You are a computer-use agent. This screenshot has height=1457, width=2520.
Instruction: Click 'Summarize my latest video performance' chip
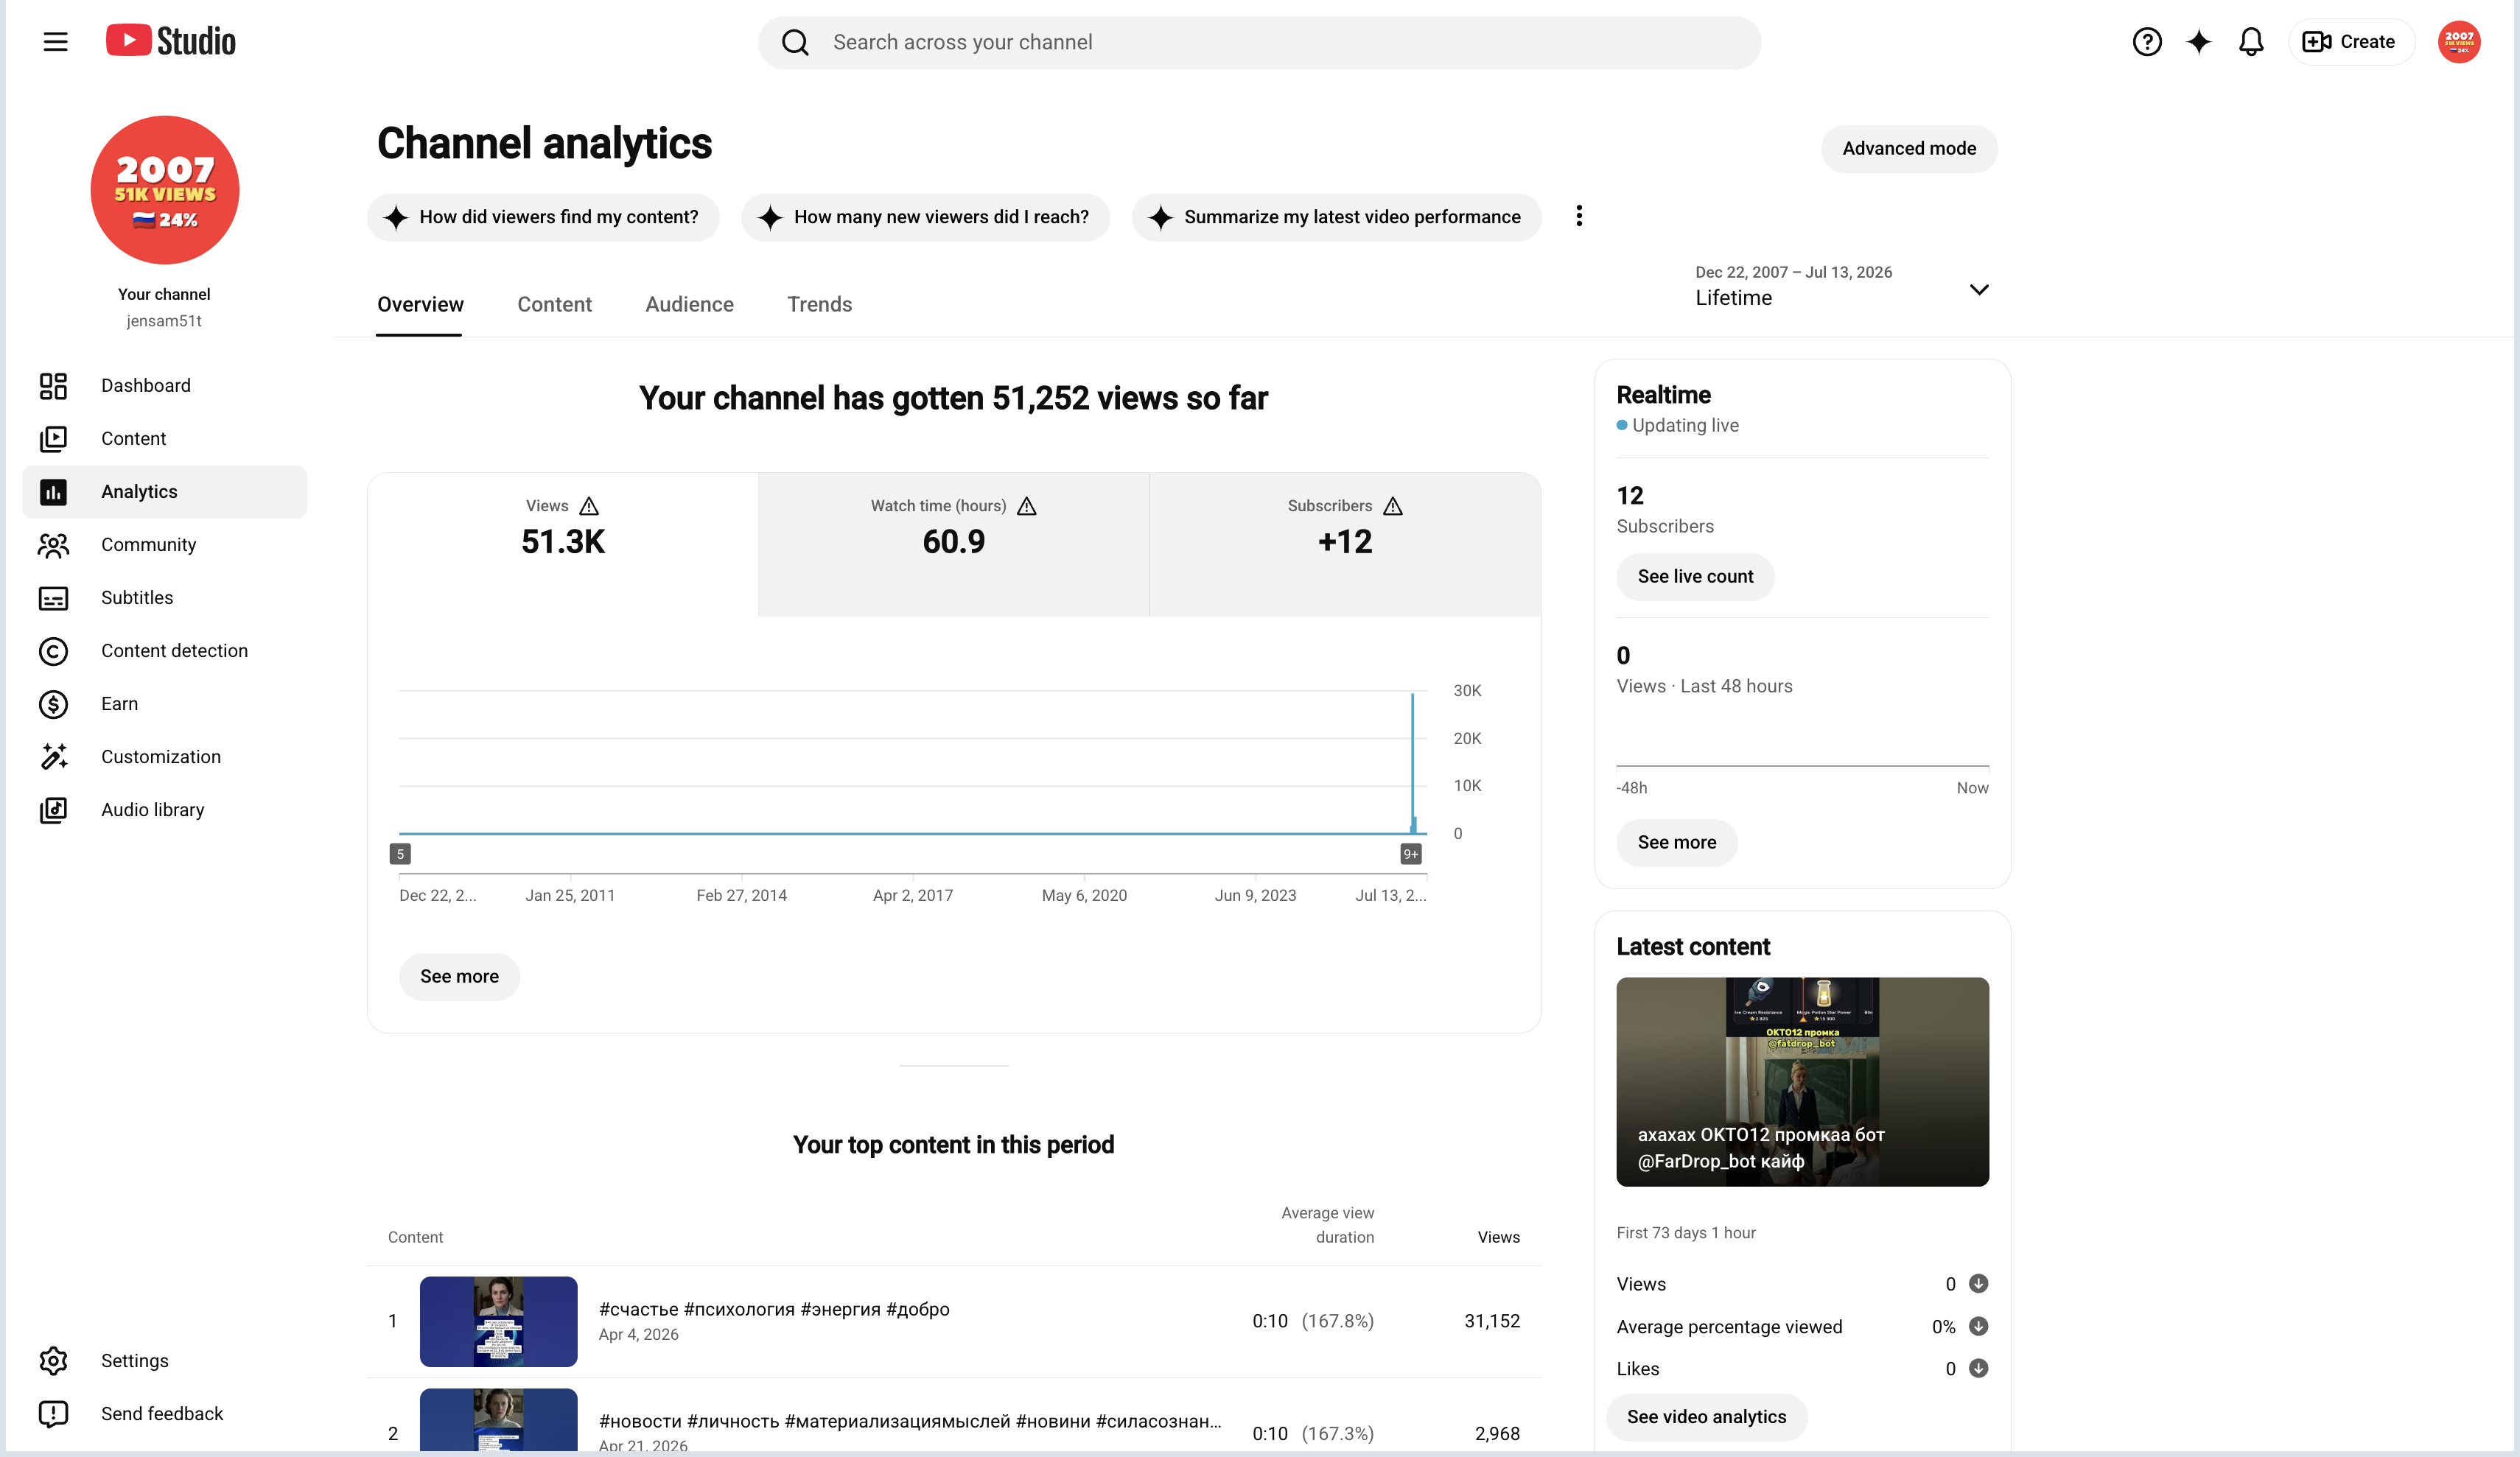pyautogui.click(x=1336, y=217)
